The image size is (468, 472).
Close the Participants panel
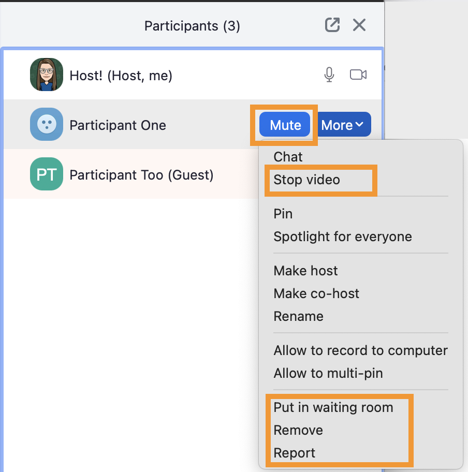pos(359,25)
